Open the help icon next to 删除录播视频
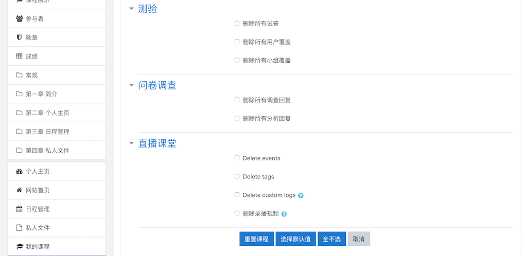Viewport: 527px width, 256px height. [x=284, y=214]
